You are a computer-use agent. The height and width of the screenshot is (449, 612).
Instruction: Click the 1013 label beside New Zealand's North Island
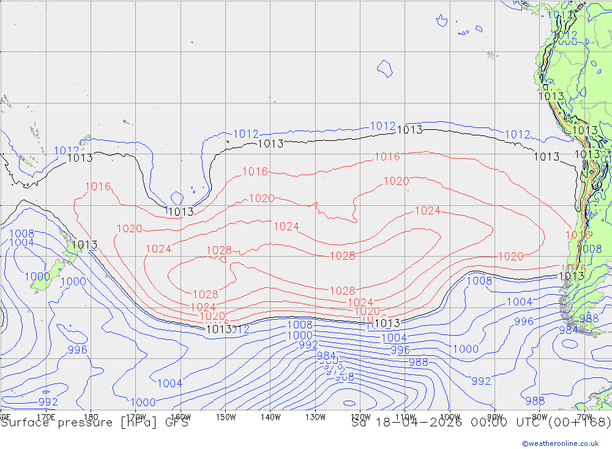(84, 245)
